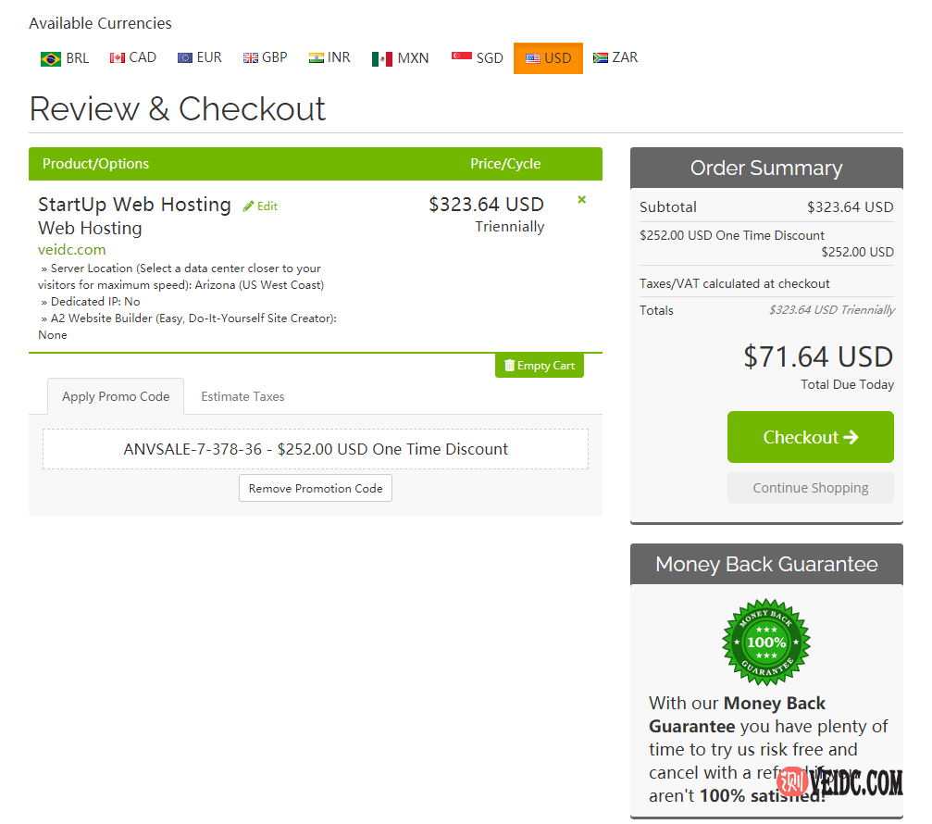Viewport: 932px width, 824px height.
Task: Select the India flag INR currency
Action: tap(329, 57)
